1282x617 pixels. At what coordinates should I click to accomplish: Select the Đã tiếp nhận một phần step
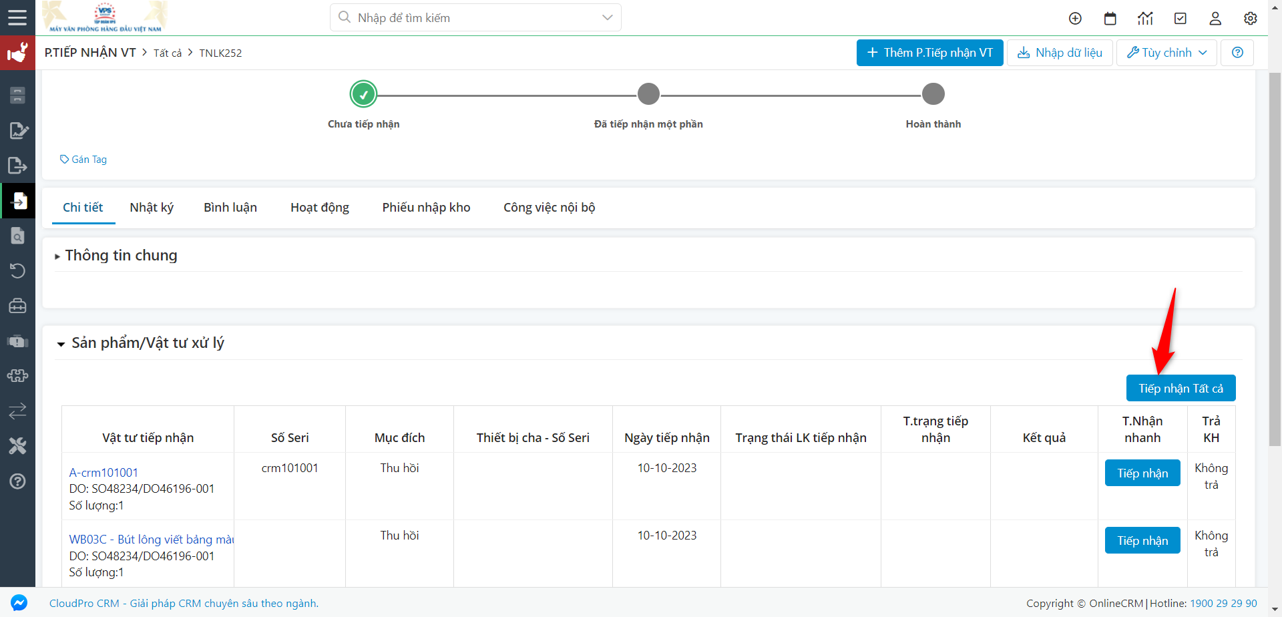pos(648,94)
